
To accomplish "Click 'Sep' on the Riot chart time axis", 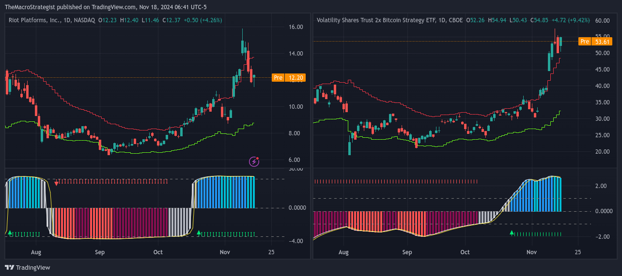I will [x=100, y=252].
